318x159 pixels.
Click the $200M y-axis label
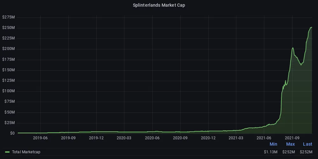point(9,49)
